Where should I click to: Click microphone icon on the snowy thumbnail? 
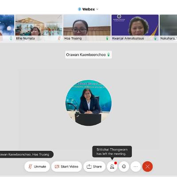click(x=11, y=38)
